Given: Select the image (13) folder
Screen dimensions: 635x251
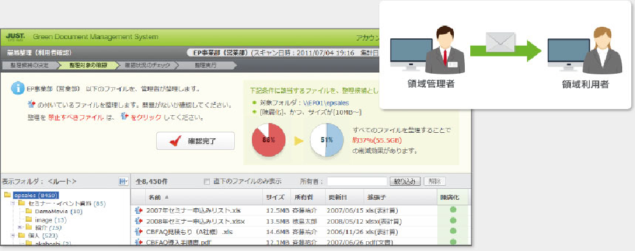Looking at the screenshot, I should tap(51, 220).
